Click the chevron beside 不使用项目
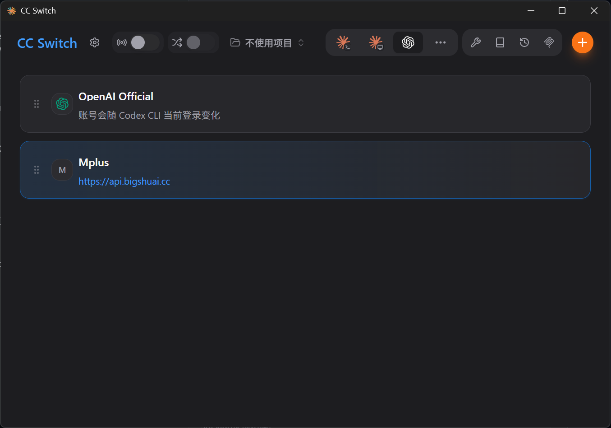 (x=301, y=43)
